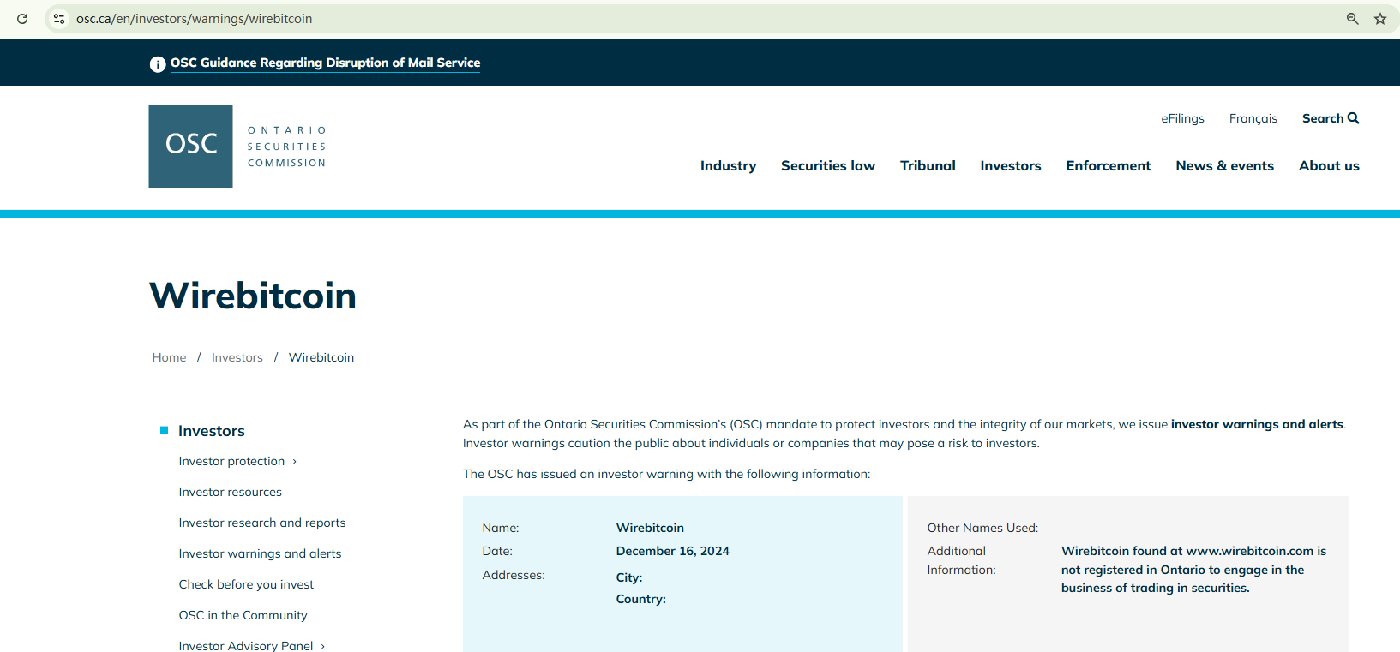Click the Investors breadcrumb link

(x=237, y=357)
